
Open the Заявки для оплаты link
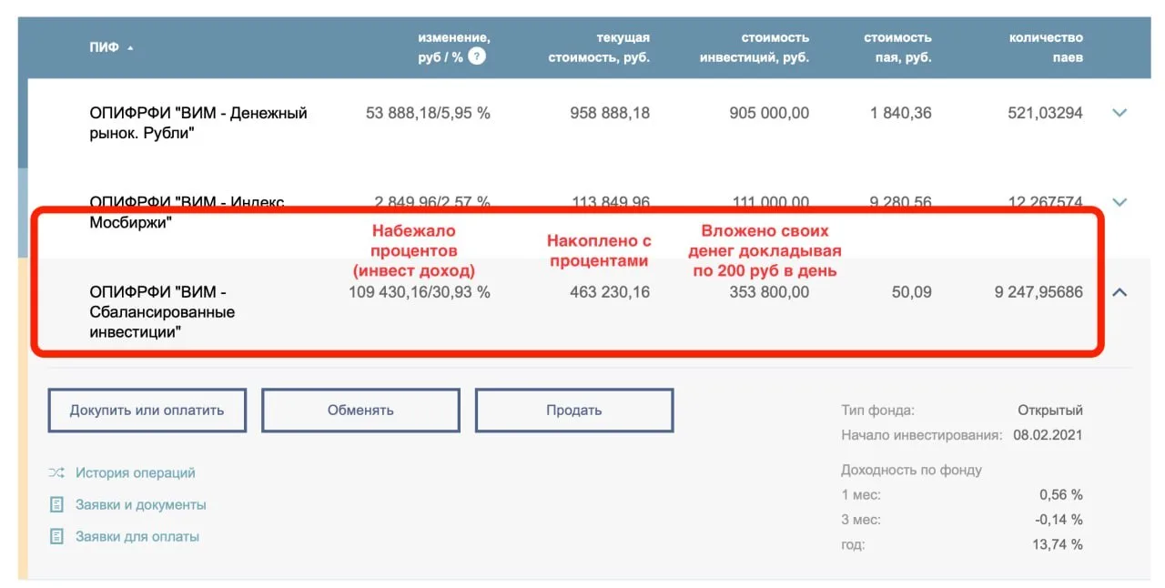click(x=137, y=536)
